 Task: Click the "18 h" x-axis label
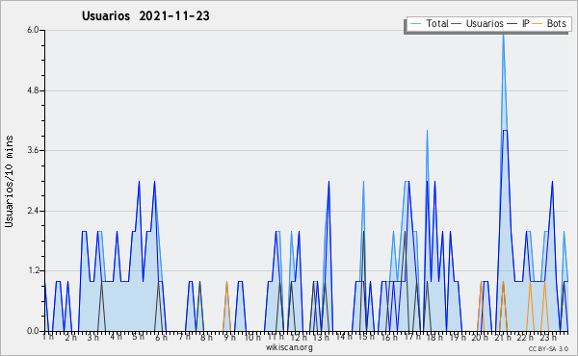pos(435,337)
